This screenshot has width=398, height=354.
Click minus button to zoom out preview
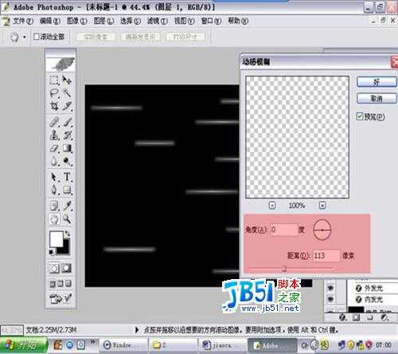[x=272, y=205]
